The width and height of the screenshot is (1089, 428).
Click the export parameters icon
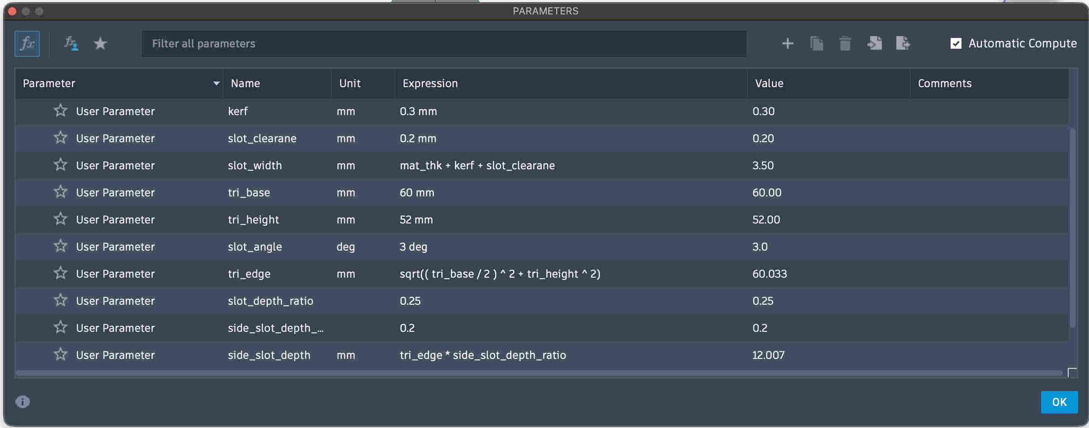tap(903, 43)
